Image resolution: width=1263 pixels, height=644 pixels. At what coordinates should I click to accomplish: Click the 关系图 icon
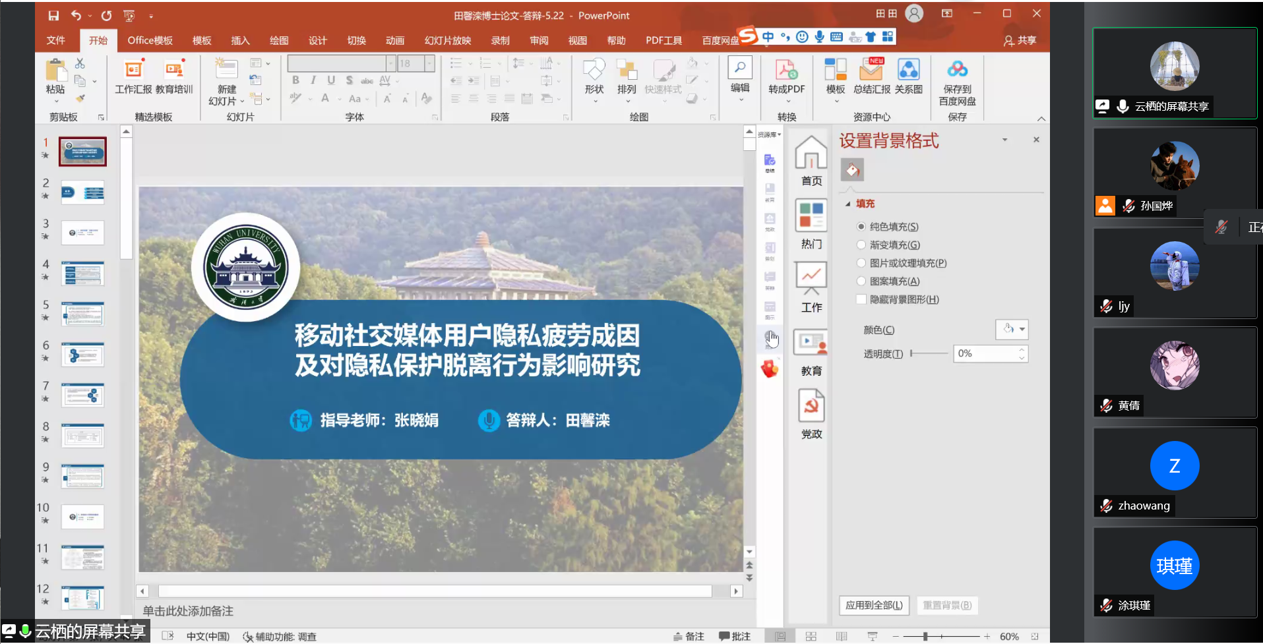pyautogui.click(x=909, y=70)
